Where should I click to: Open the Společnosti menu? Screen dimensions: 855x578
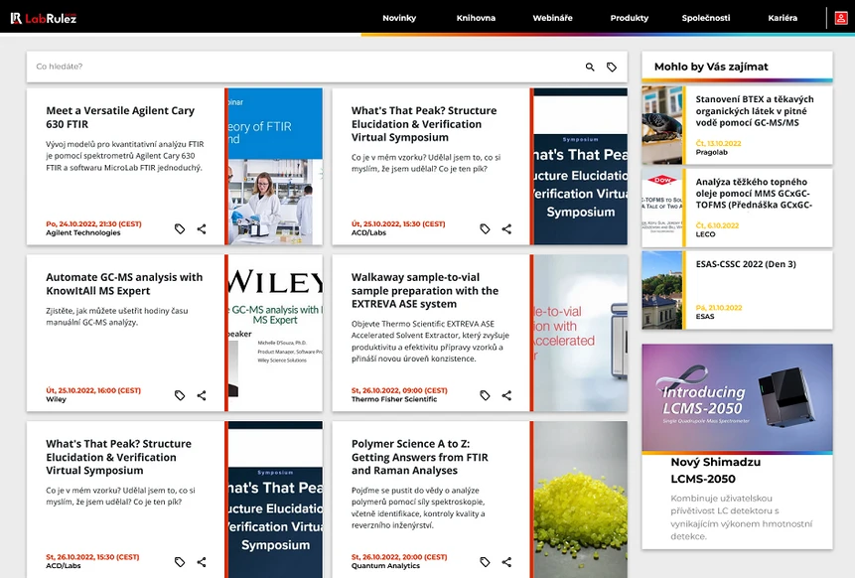click(706, 18)
